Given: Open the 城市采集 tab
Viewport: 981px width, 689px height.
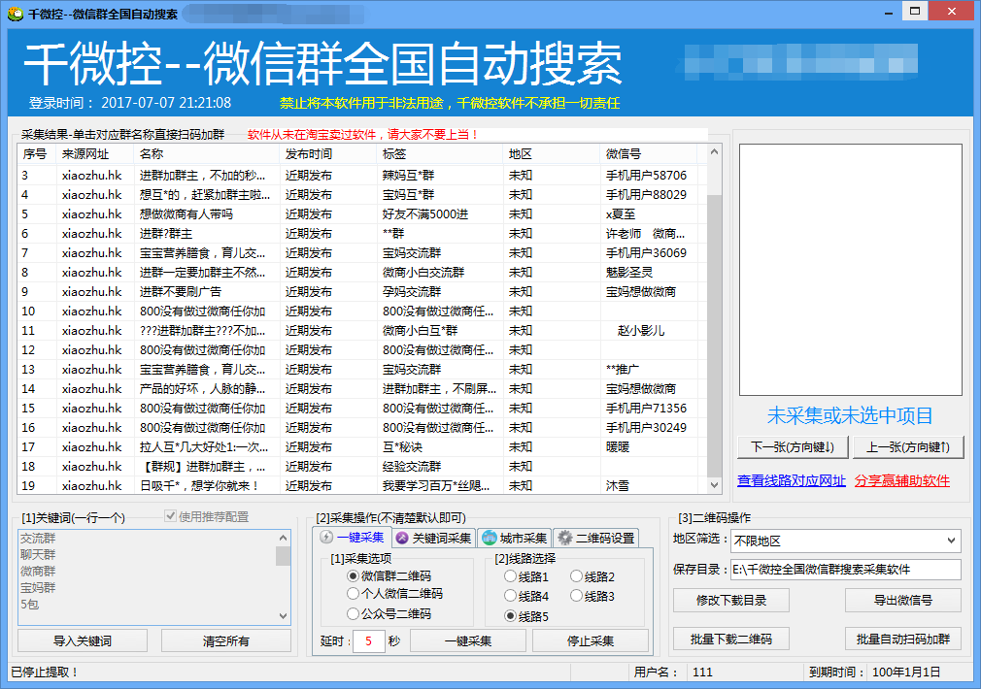Looking at the screenshot, I should point(514,538).
